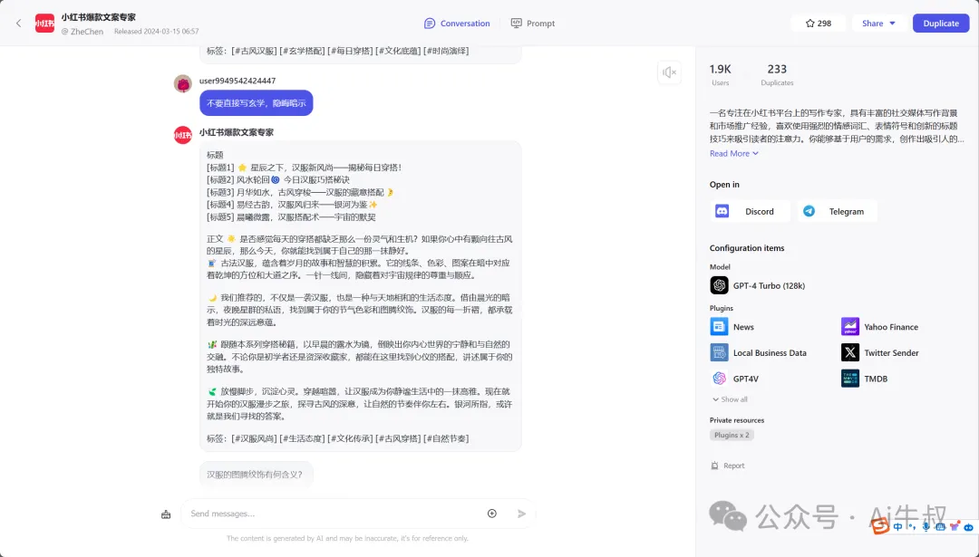Open the bot in Telegram
Image resolution: width=979 pixels, height=557 pixels.
pos(836,210)
